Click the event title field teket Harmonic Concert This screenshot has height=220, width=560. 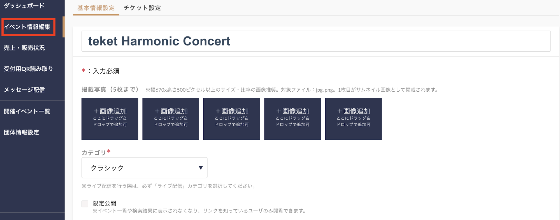coord(316,41)
